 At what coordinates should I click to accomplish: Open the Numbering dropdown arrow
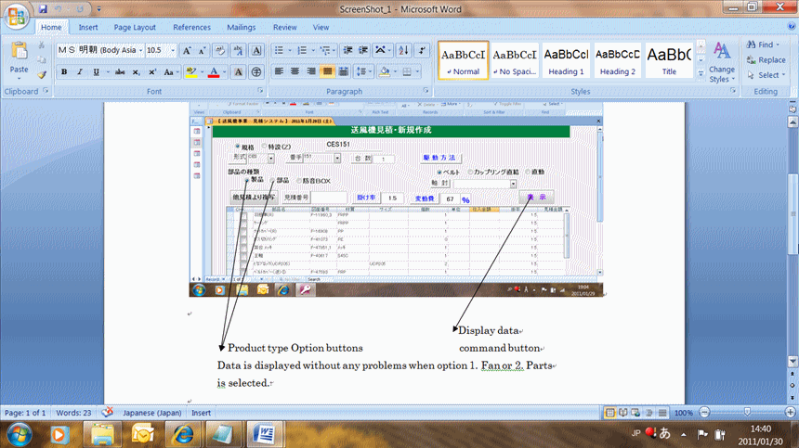pyautogui.click(x=313, y=50)
